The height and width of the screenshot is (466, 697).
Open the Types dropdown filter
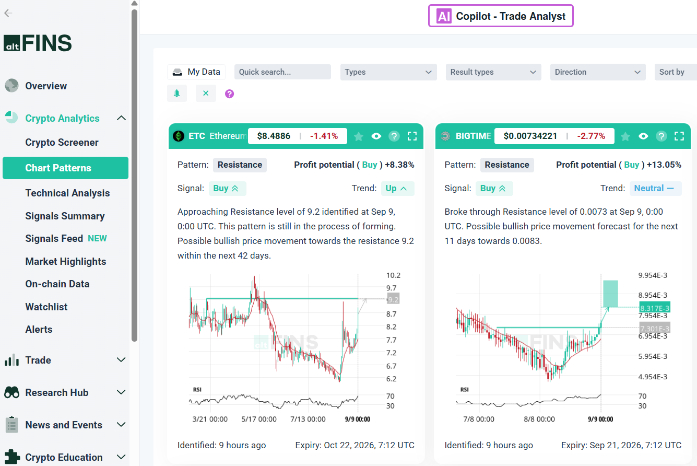388,72
